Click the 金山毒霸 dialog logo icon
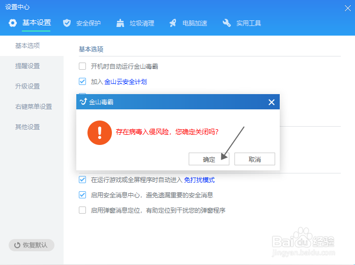Image resolution: width=355 pixels, height=265 pixels. (83, 102)
